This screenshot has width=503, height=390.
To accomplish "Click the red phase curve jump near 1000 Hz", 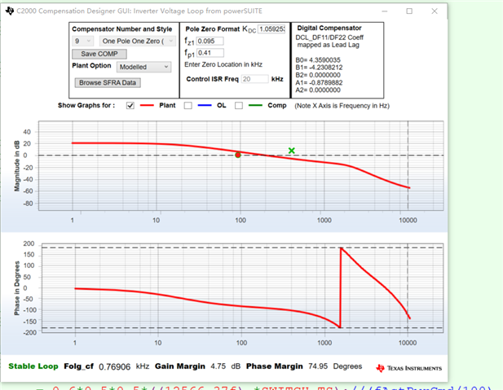I will click(340, 287).
